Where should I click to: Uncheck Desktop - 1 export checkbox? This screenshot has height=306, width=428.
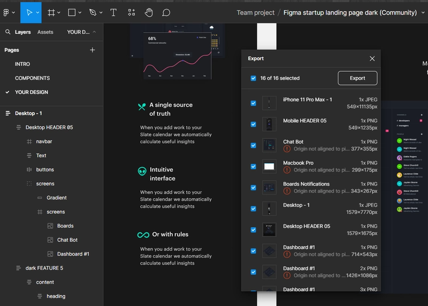253,208
